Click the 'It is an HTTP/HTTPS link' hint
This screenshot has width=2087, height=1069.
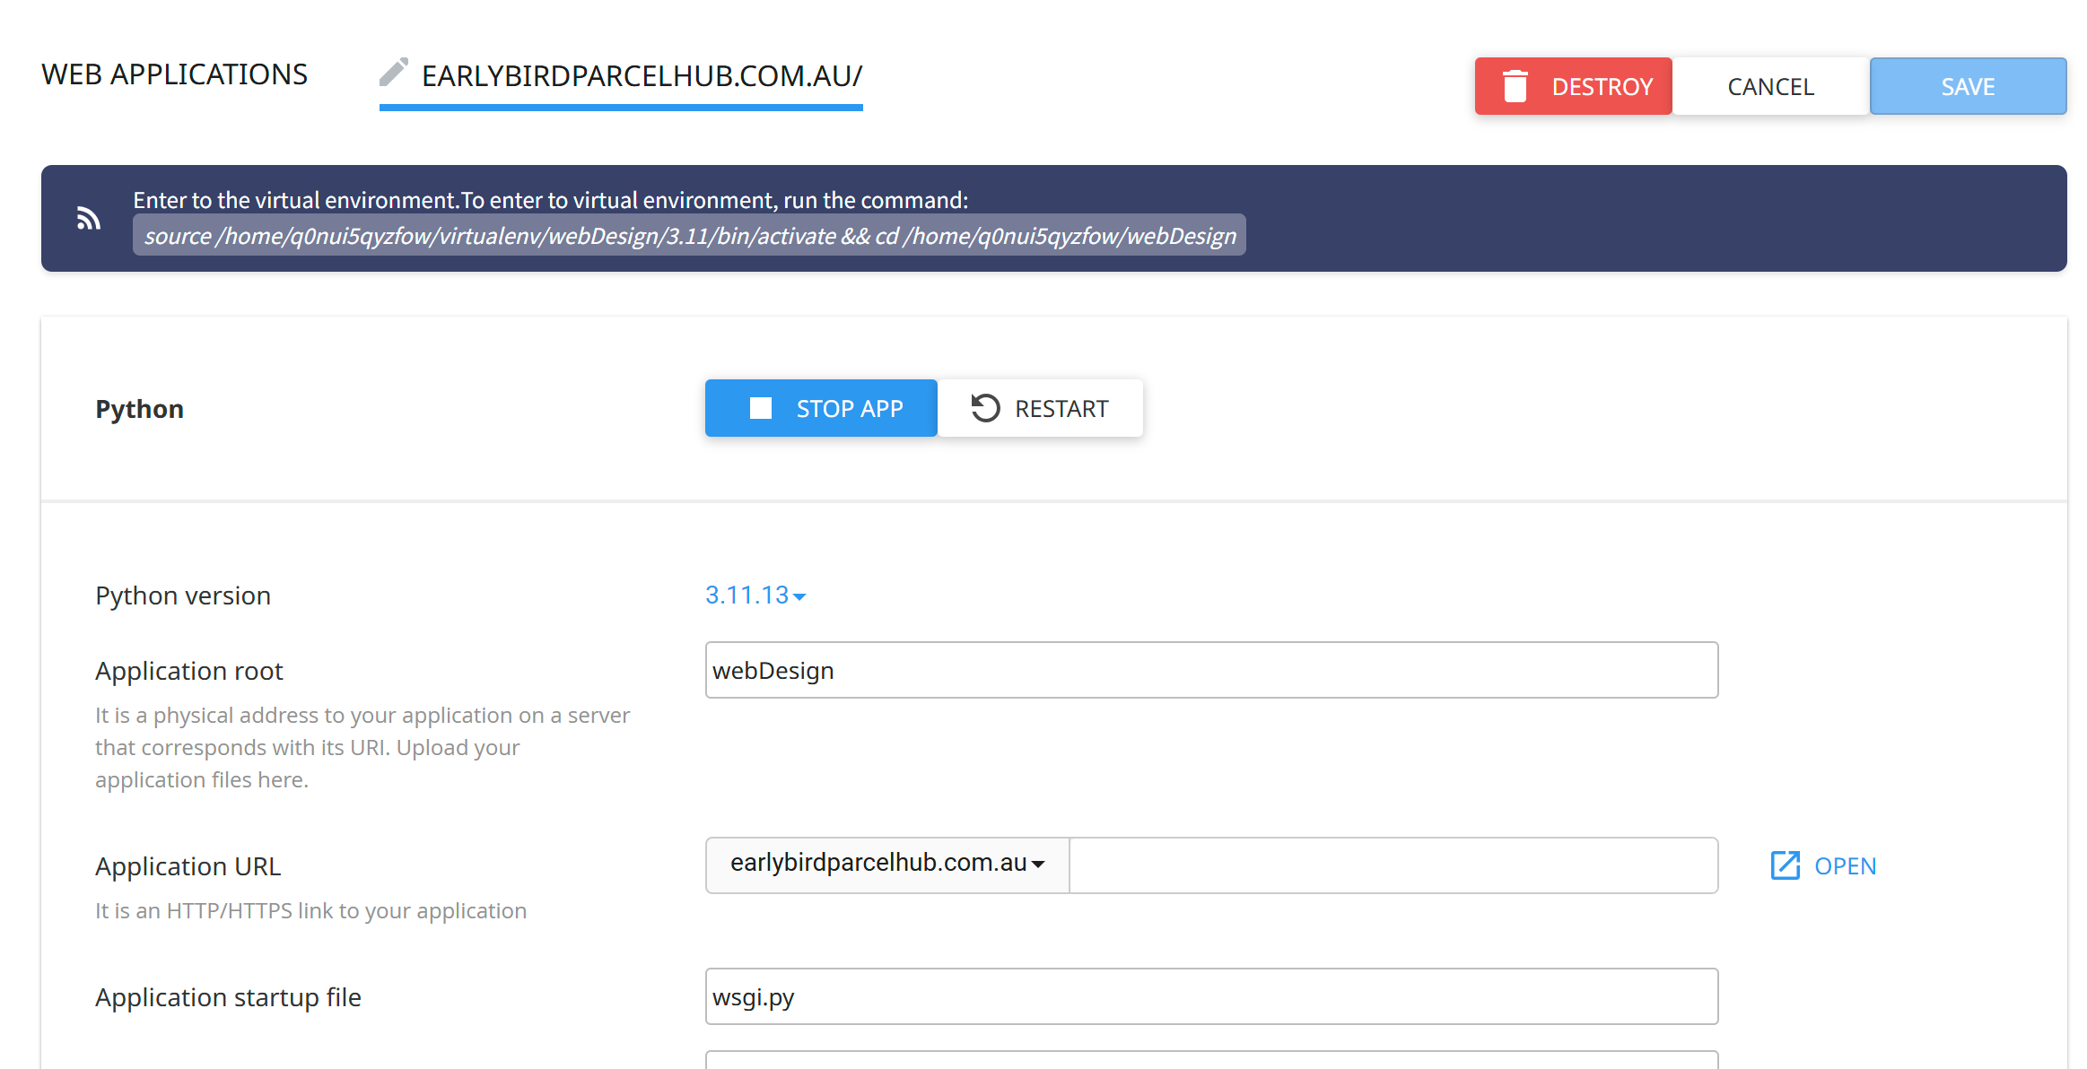tap(310, 910)
